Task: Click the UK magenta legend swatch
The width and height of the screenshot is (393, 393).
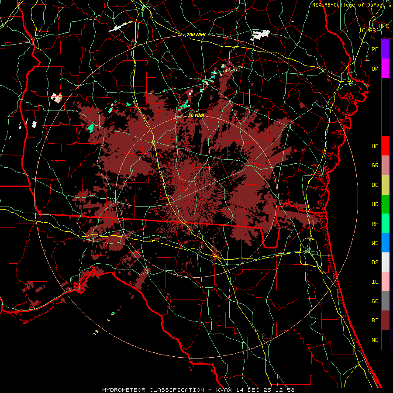Action: tap(386, 69)
